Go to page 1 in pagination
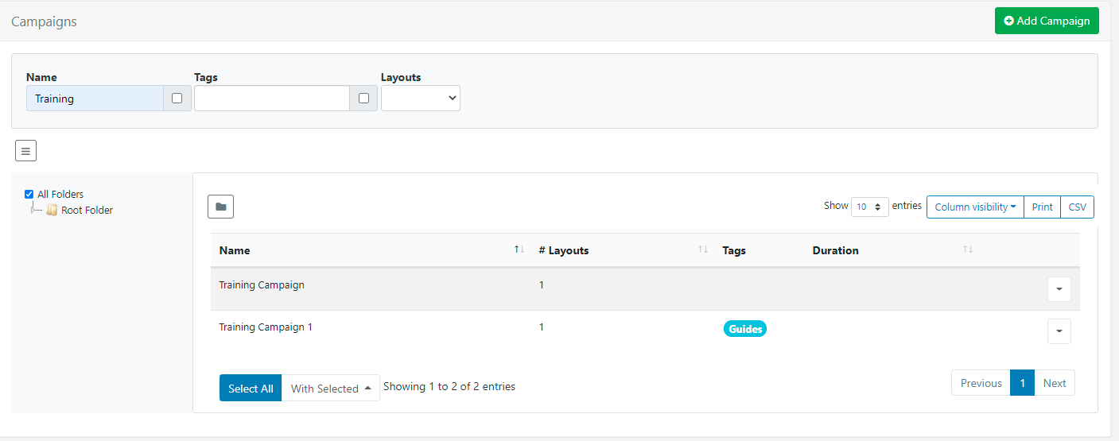The image size is (1119, 441). 1022,383
